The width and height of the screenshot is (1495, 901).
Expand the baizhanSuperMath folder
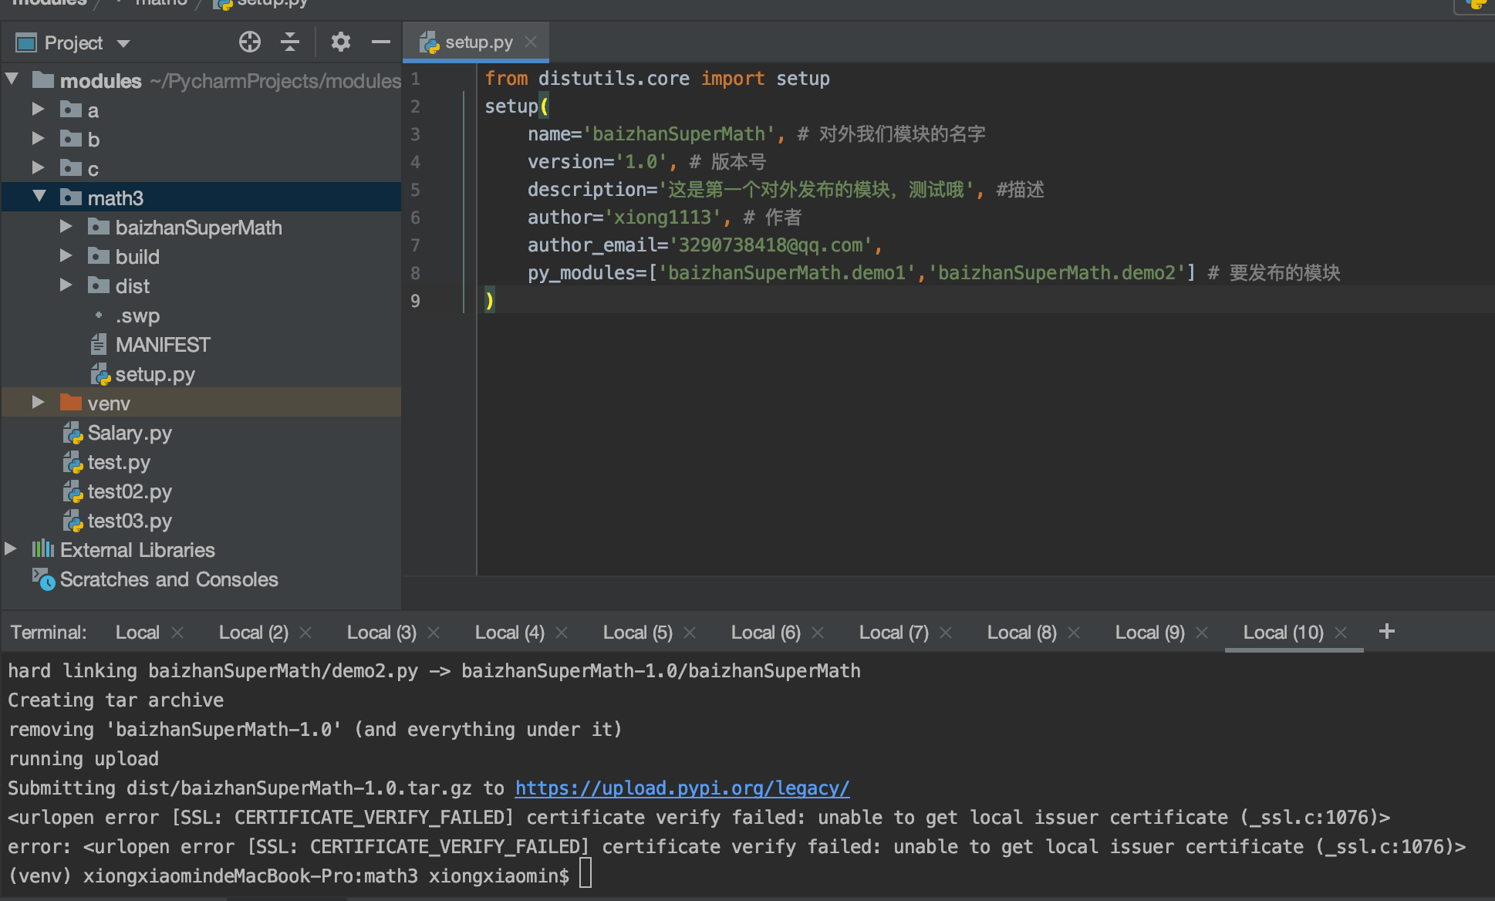point(66,227)
